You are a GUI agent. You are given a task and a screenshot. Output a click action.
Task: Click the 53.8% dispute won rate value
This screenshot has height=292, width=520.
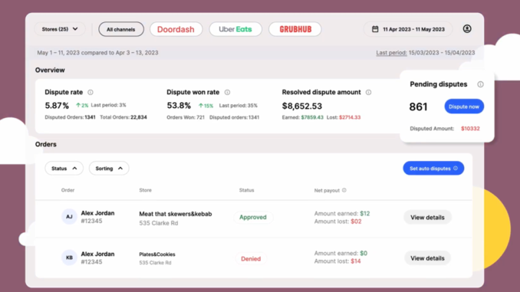[x=179, y=106]
